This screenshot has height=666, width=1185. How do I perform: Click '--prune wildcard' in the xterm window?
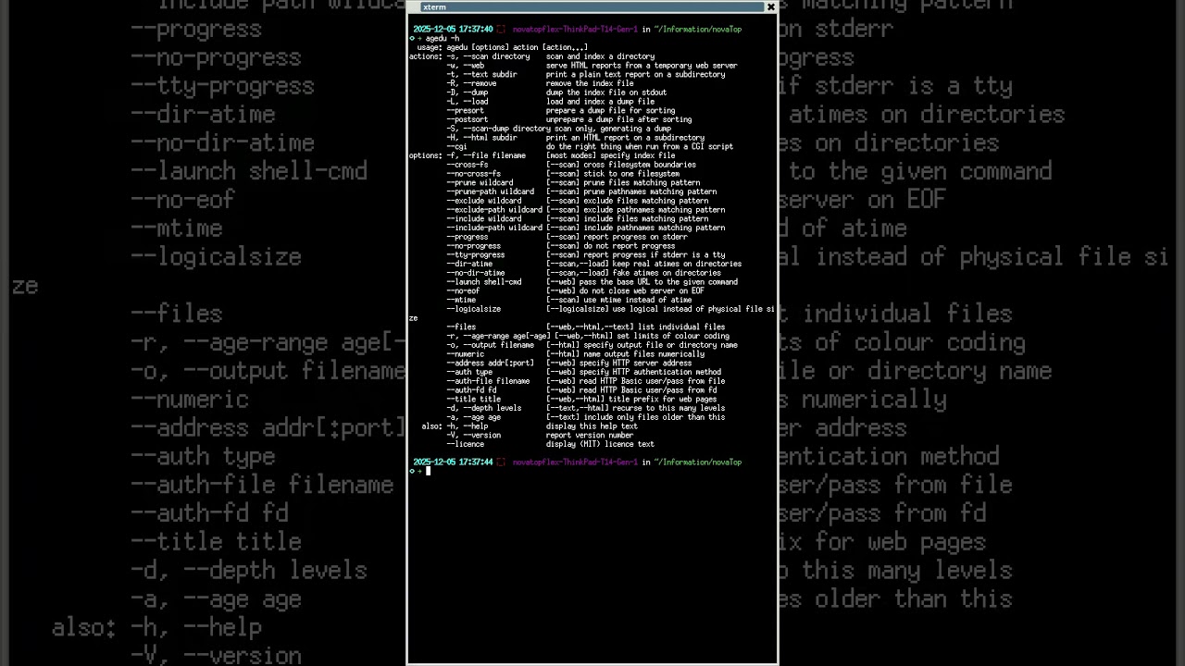(x=480, y=182)
